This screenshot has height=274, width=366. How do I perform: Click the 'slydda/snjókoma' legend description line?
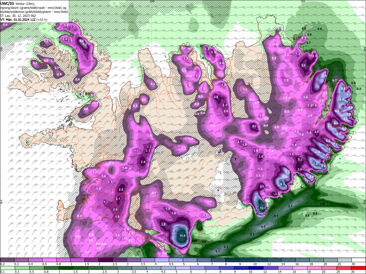(34, 11)
